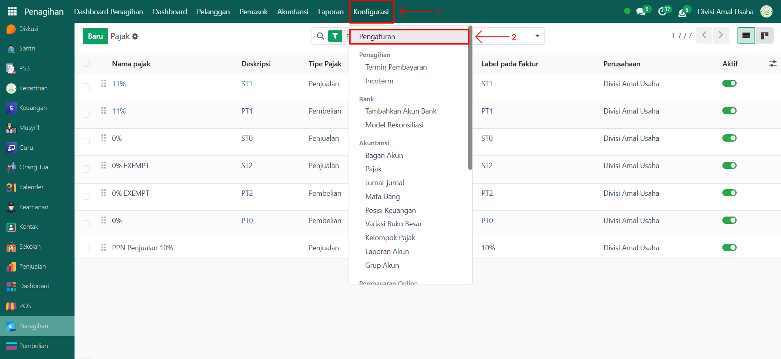This screenshot has width=781, height=359.
Task: Open the Diskusi app from sidebar
Action: (29, 29)
